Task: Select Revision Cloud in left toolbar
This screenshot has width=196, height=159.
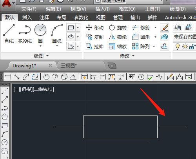Action: 5,151
